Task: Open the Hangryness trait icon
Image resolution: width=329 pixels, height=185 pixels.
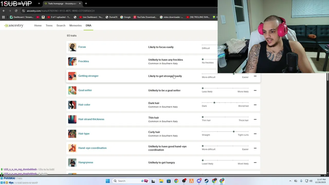Action: (x=72, y=162)
